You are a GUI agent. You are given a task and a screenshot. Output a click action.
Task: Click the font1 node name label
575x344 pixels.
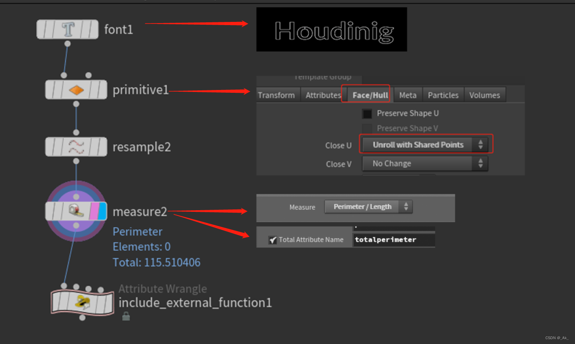(x=118, y=29)
